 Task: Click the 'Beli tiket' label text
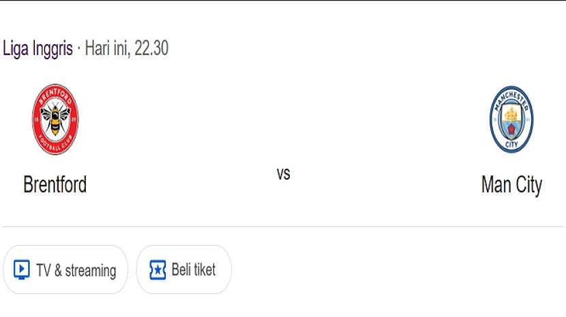point(193,270)
